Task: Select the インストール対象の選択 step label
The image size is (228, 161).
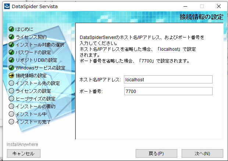Action: tap(40, 44)
